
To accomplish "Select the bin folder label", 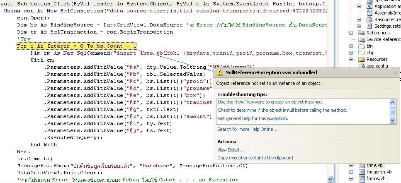I will 369,46.
